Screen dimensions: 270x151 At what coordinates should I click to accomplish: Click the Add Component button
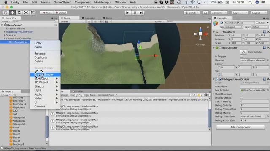click(x=240, y=127)
